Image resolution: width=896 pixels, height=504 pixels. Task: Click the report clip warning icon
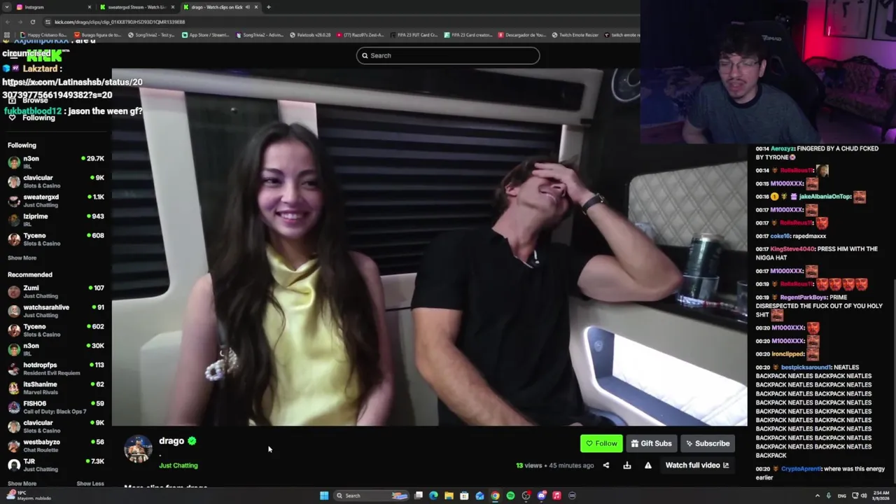point(648,465)
